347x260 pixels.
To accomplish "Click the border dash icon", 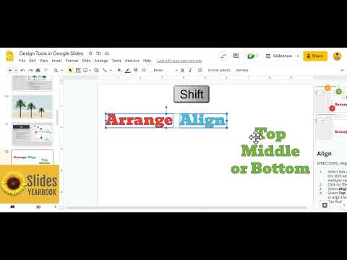I will tap(144, 70).
